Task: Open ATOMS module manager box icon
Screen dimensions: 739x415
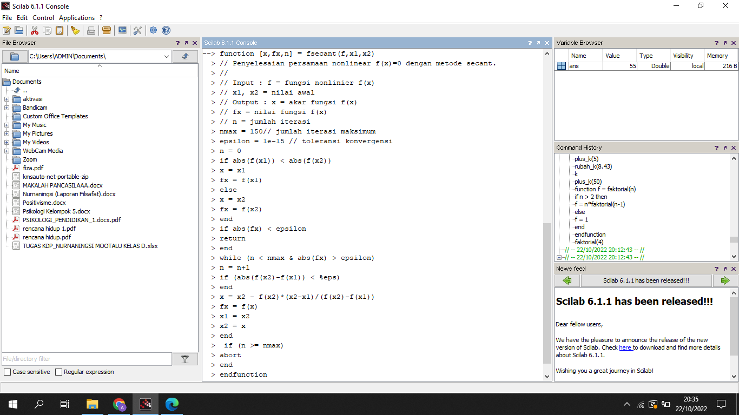Action: tap(107, 30)
